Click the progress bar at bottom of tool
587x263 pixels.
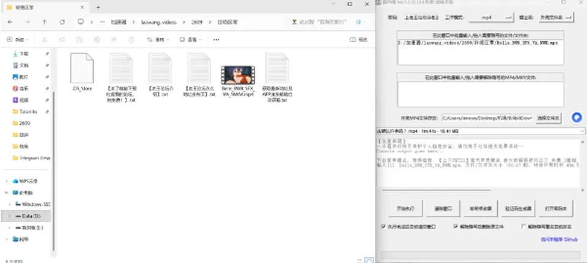pyautogui.click(x=481, y=256)
